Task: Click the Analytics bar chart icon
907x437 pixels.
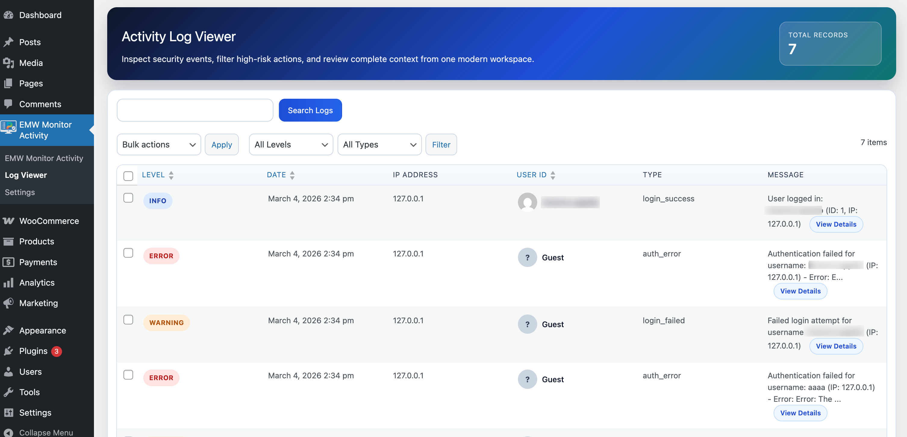Action: click(x=8, y=283)
